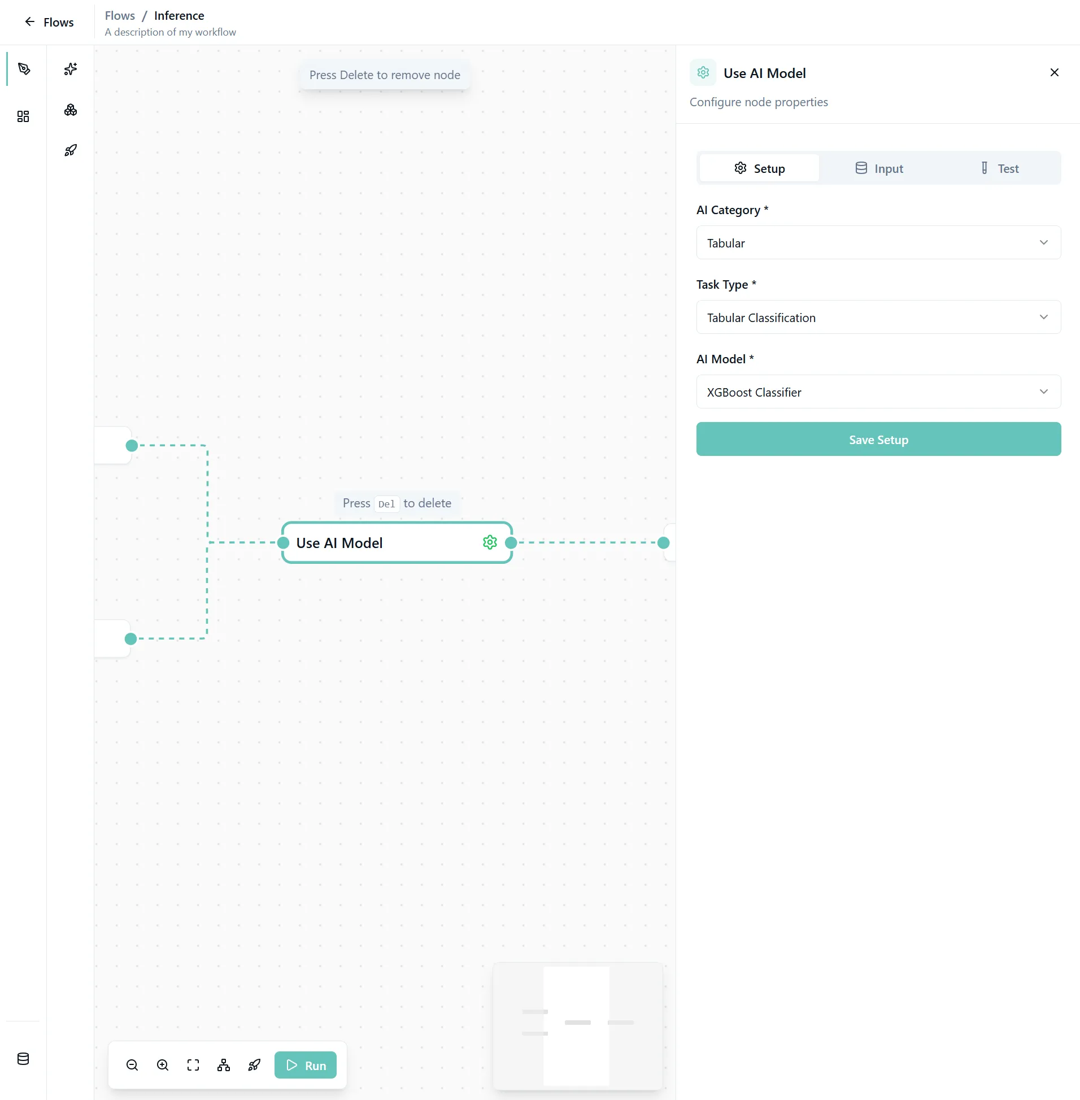Viewport: 1080px width, 1100px height.
Task: Click the gear icon on Use AI Model node
Action: click(x=490, y=542)
